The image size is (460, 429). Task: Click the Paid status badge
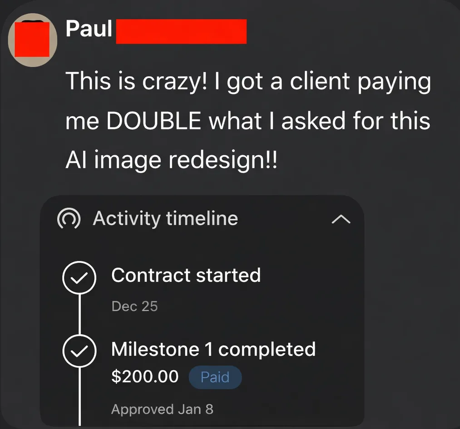click(x=215, y=377)
